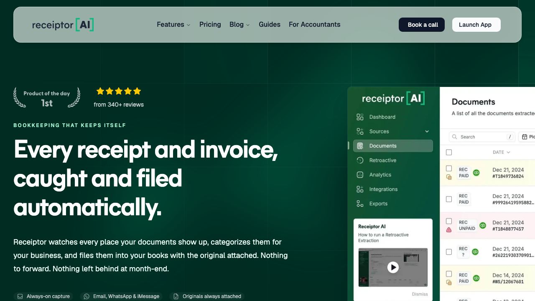Select Documents in the app sidebar
535x301 pixels.
393,146
